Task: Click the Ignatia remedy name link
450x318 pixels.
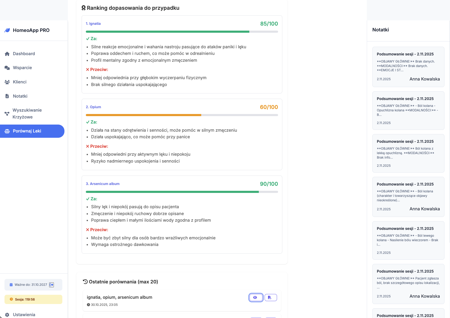Action: click(93, 23)
